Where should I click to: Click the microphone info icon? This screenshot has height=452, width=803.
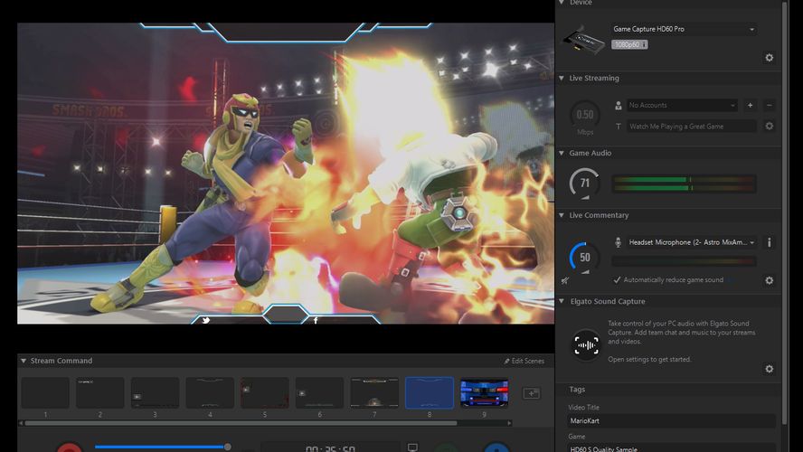(769, 242)
